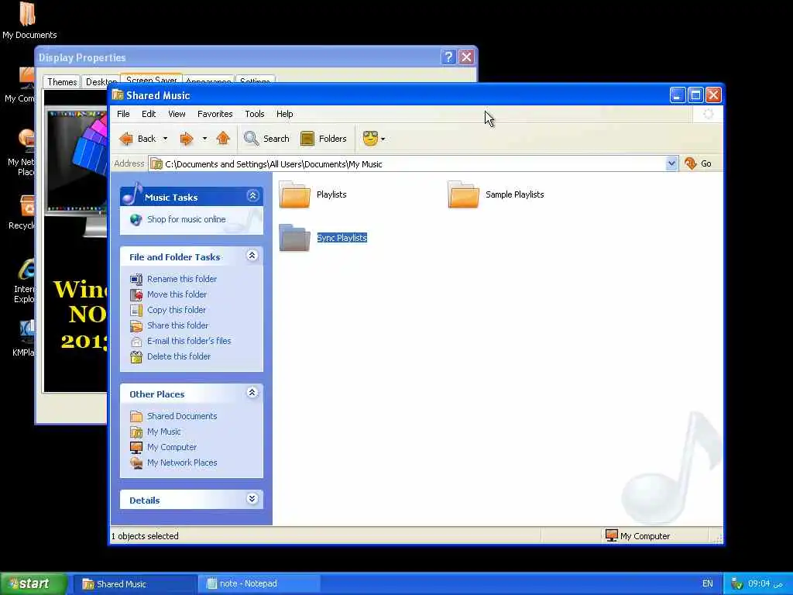
Task: Click the Rename this folder icon
Action: pyautogui.click(x=136, y=279)
